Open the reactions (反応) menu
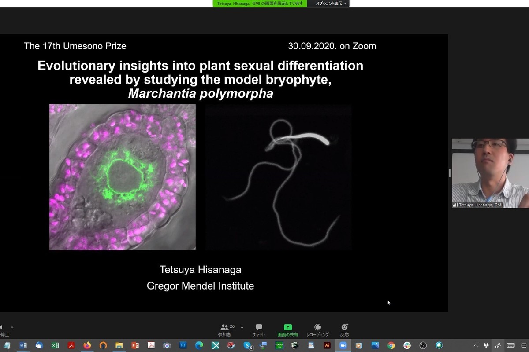Viewport: 529px width, 352px height. click(x=344, y=330)
